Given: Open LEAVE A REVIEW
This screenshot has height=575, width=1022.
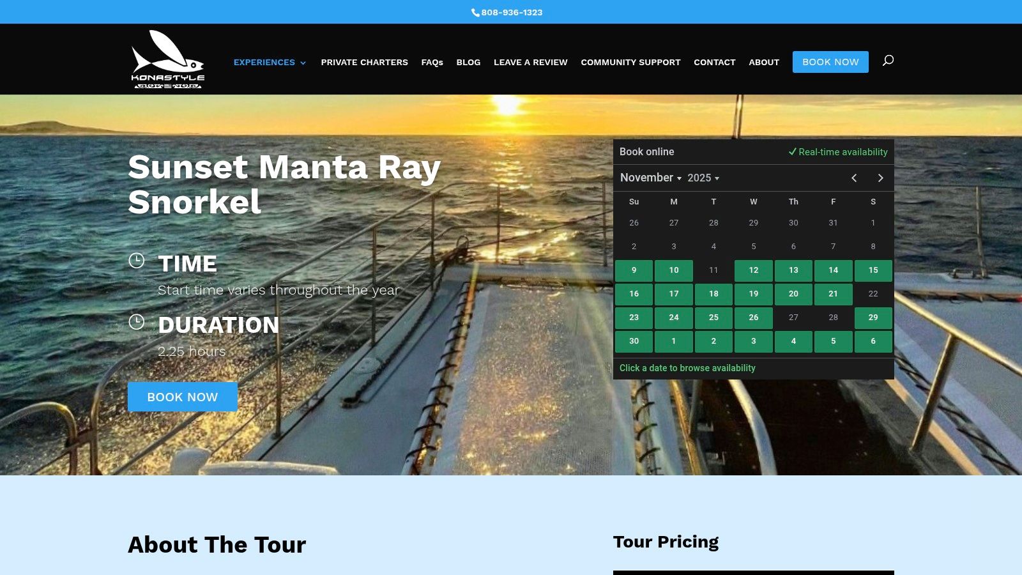Looking at the screenshot, I should click(530, 63).
